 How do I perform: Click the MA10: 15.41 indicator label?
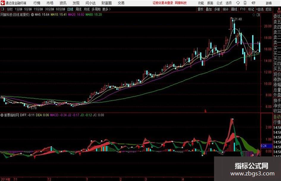click(x=59, y=15)
